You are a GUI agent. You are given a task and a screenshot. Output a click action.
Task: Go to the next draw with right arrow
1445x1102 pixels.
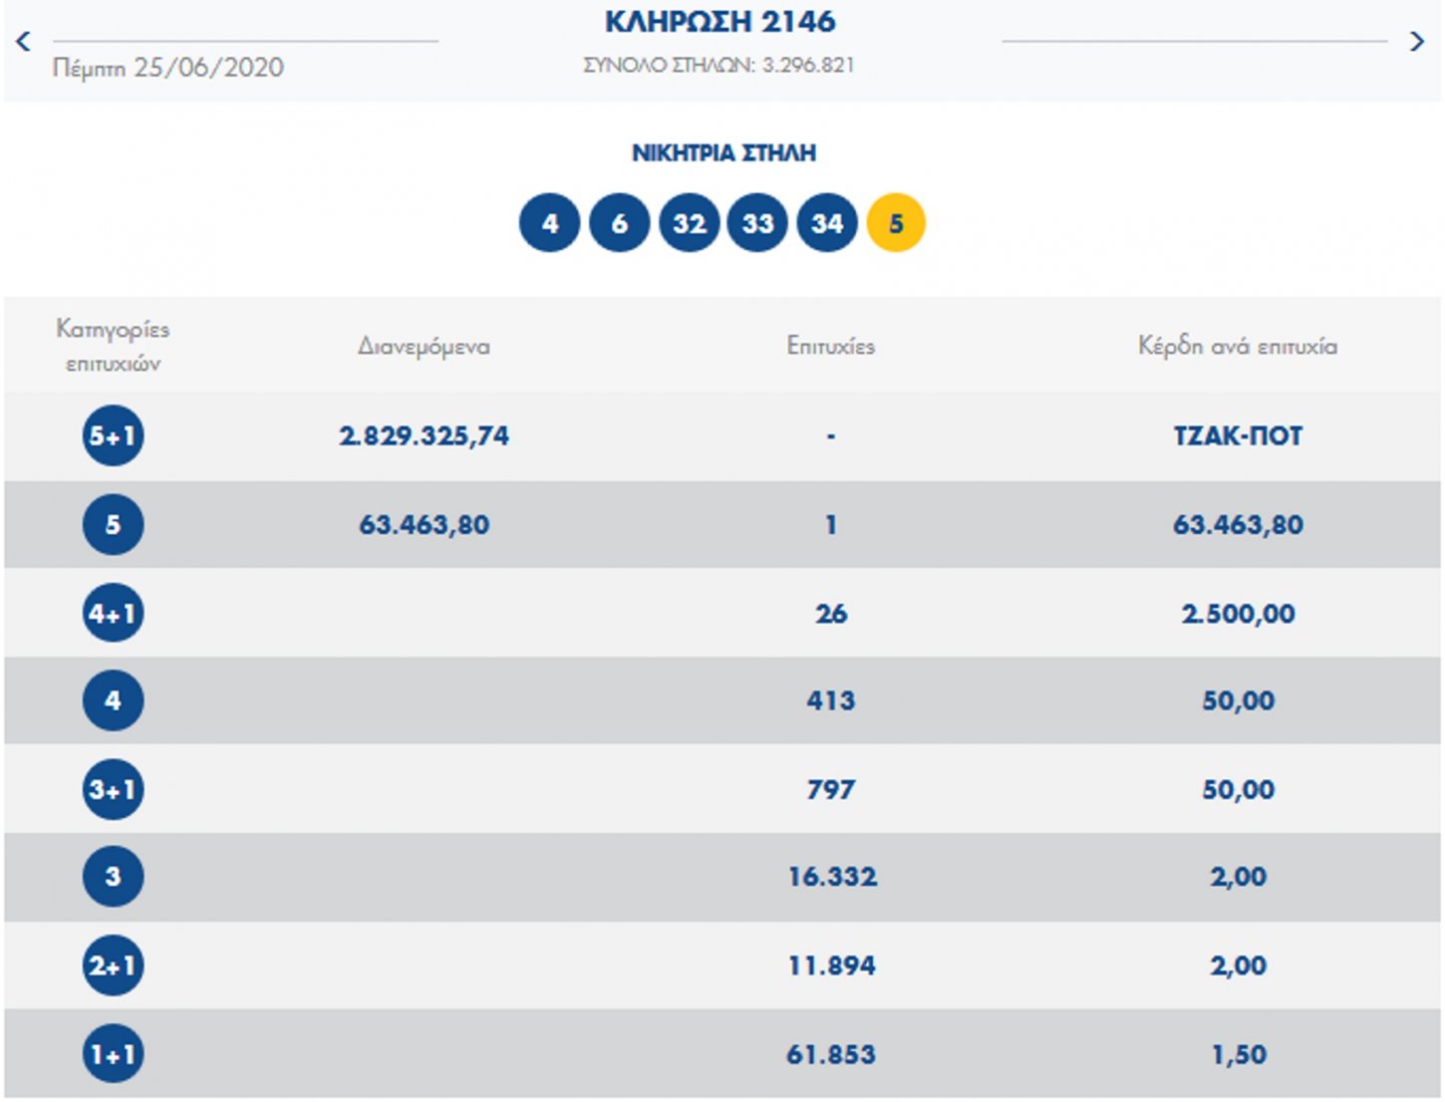pos(1416,42)
